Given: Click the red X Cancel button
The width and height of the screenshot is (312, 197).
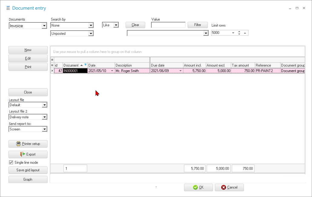Looking at the screenshot, I should point(229,187).
